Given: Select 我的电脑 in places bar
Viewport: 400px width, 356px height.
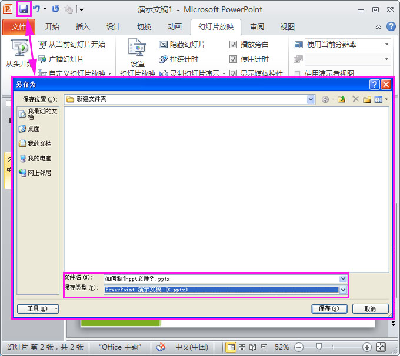Looking at the screenshot, I should coord(35,158).
